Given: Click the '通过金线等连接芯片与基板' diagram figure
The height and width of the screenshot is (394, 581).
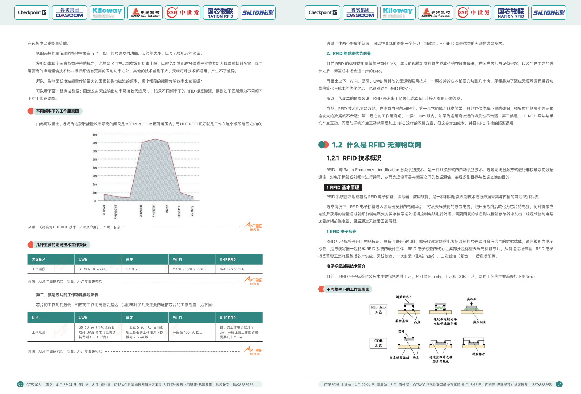Looking at the screenshot, I should (x=441, y=350).
